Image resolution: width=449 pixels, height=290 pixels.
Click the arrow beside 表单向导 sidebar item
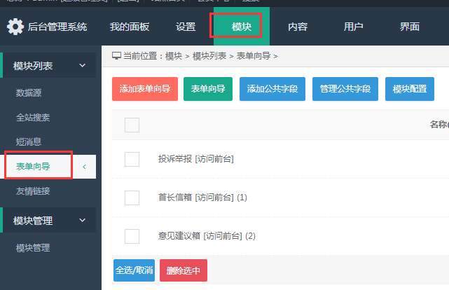click(84, 167)
